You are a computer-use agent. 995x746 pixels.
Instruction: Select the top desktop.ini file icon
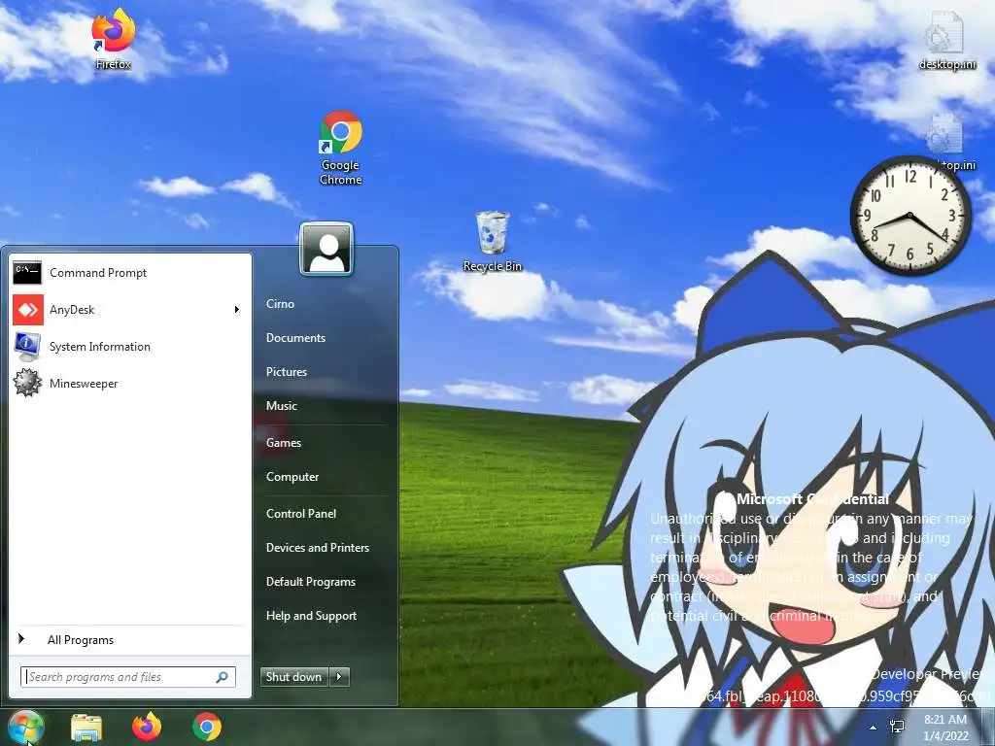(x=946, y=40)
